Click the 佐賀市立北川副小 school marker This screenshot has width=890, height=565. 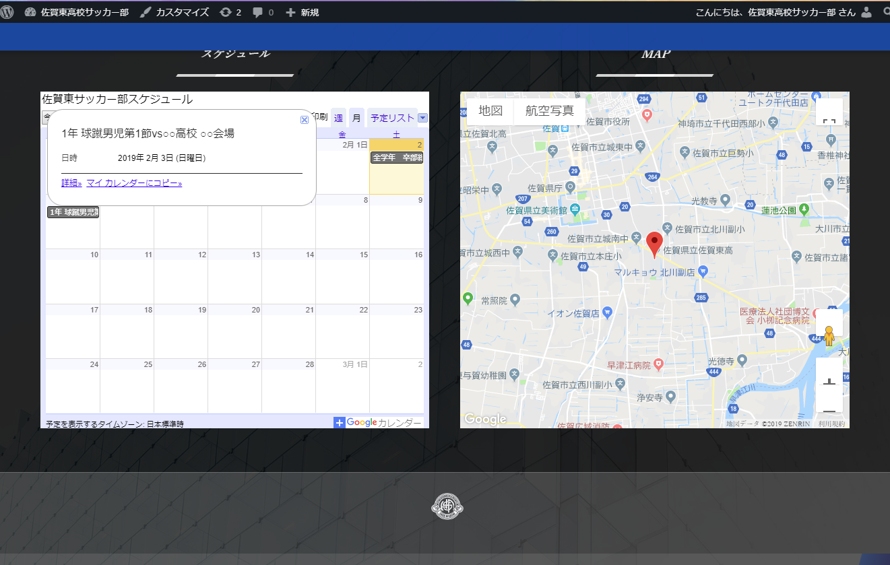(667, 229)
